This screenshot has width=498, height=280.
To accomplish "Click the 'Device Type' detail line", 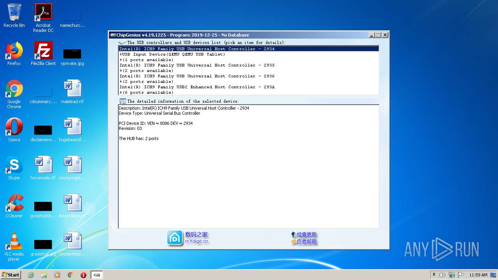I will click(x=160, y=113).
